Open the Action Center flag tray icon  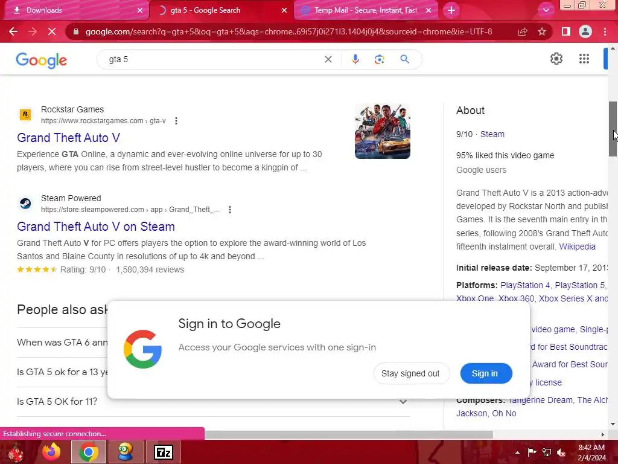coord(532,453)
